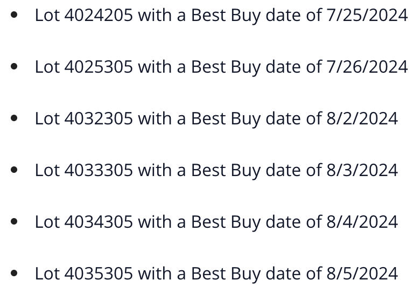Click lot number 4033305
The width and height of the screenshot is (420, 294).
coord(99,170)
